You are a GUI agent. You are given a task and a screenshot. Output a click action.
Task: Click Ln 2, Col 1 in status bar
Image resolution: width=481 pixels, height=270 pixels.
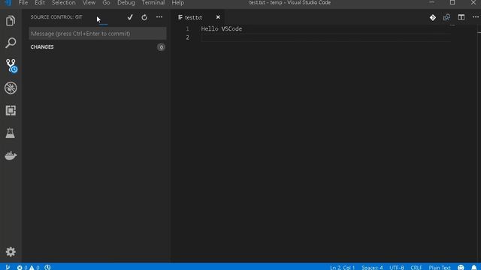[343, 268]
